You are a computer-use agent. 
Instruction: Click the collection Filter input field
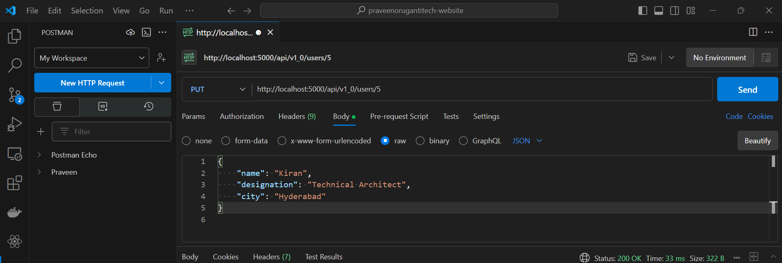(111, 131)
